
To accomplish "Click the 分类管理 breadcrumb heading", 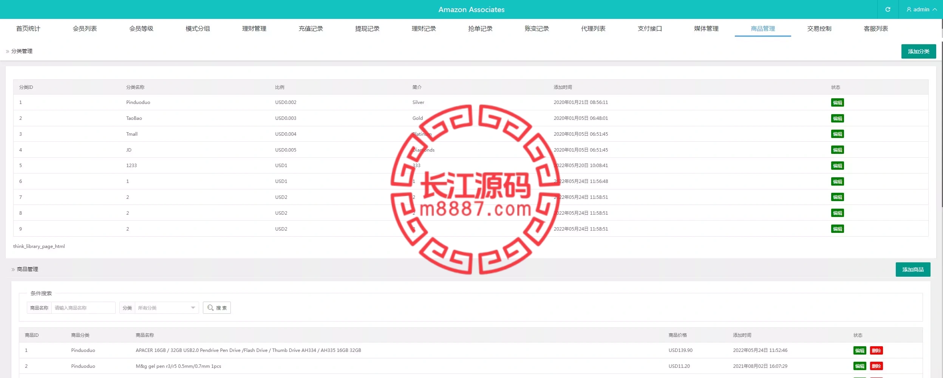I will point(22,51).
